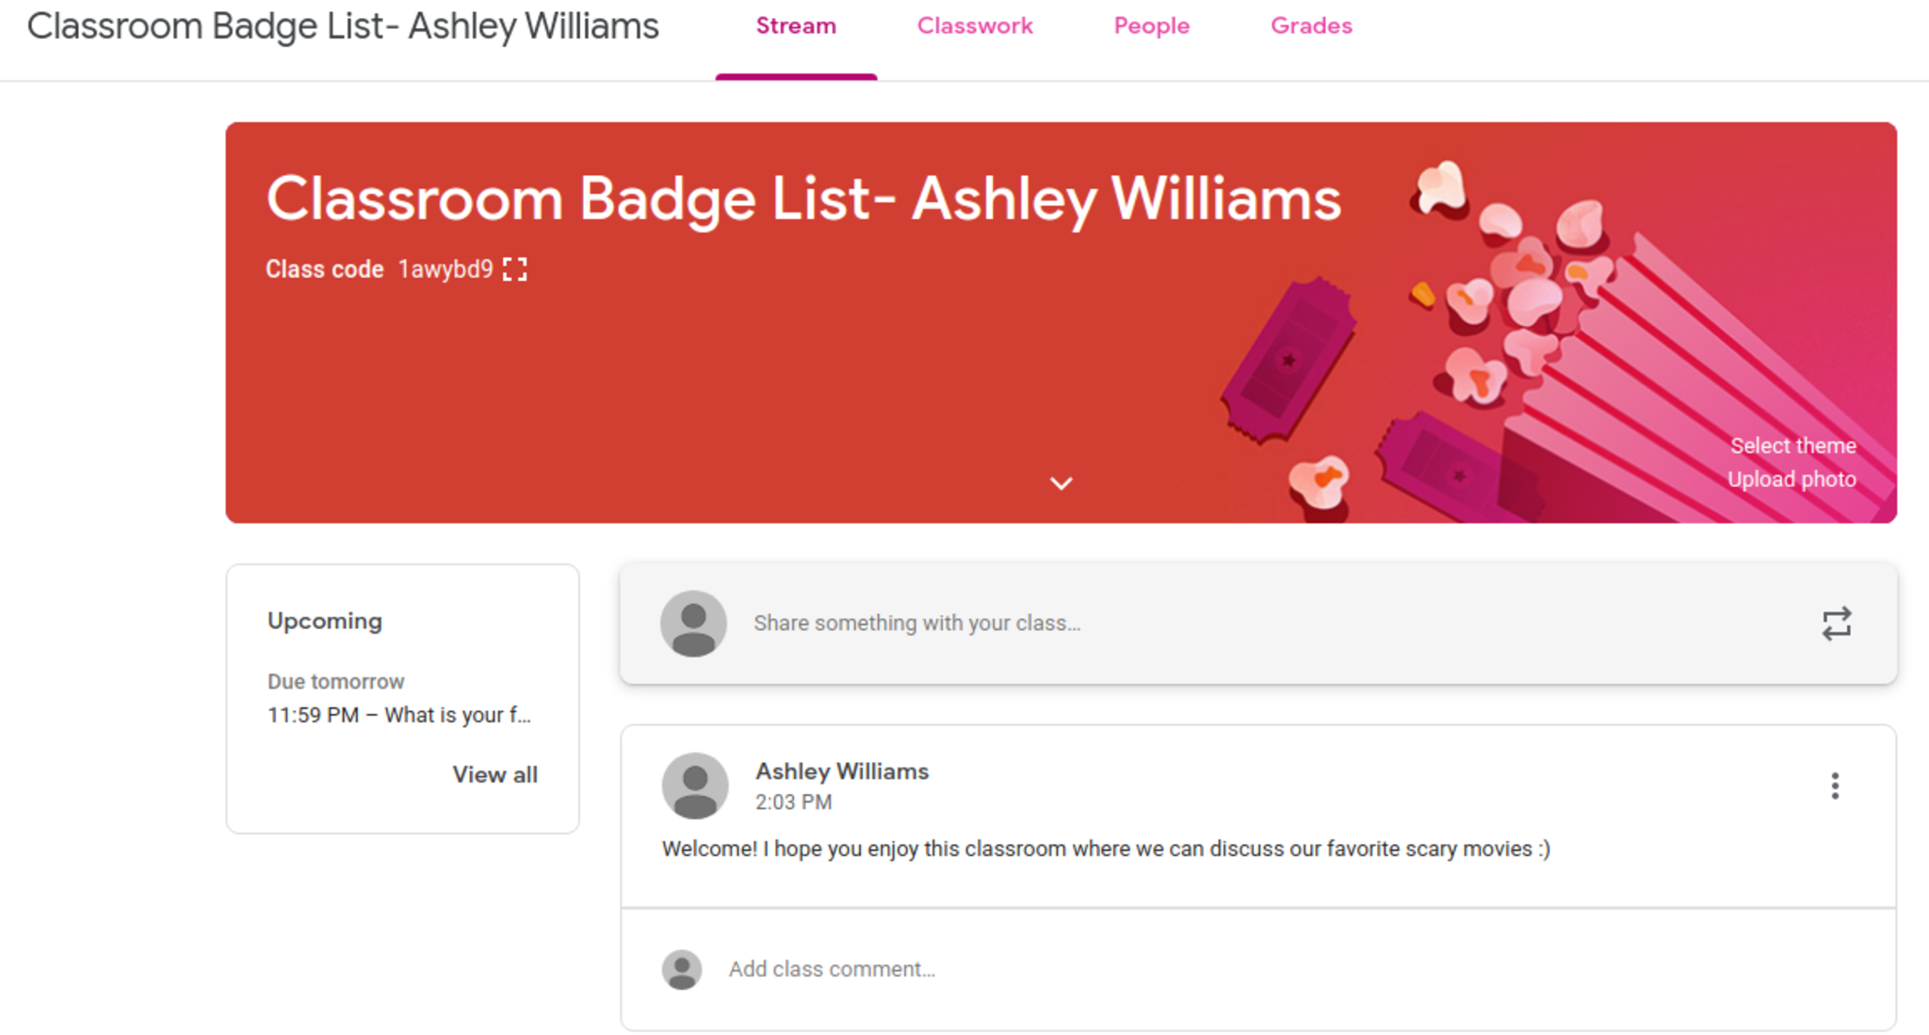Image resolution: width=1929 pixels, height=1035 pixels.
Task: Switch to the Stream tab
Action: 796,26
